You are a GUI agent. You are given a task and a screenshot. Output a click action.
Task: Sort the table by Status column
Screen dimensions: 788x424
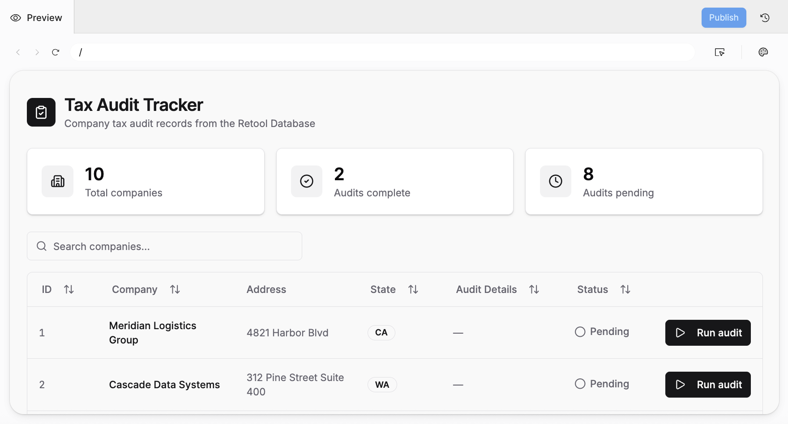point(625,289)
